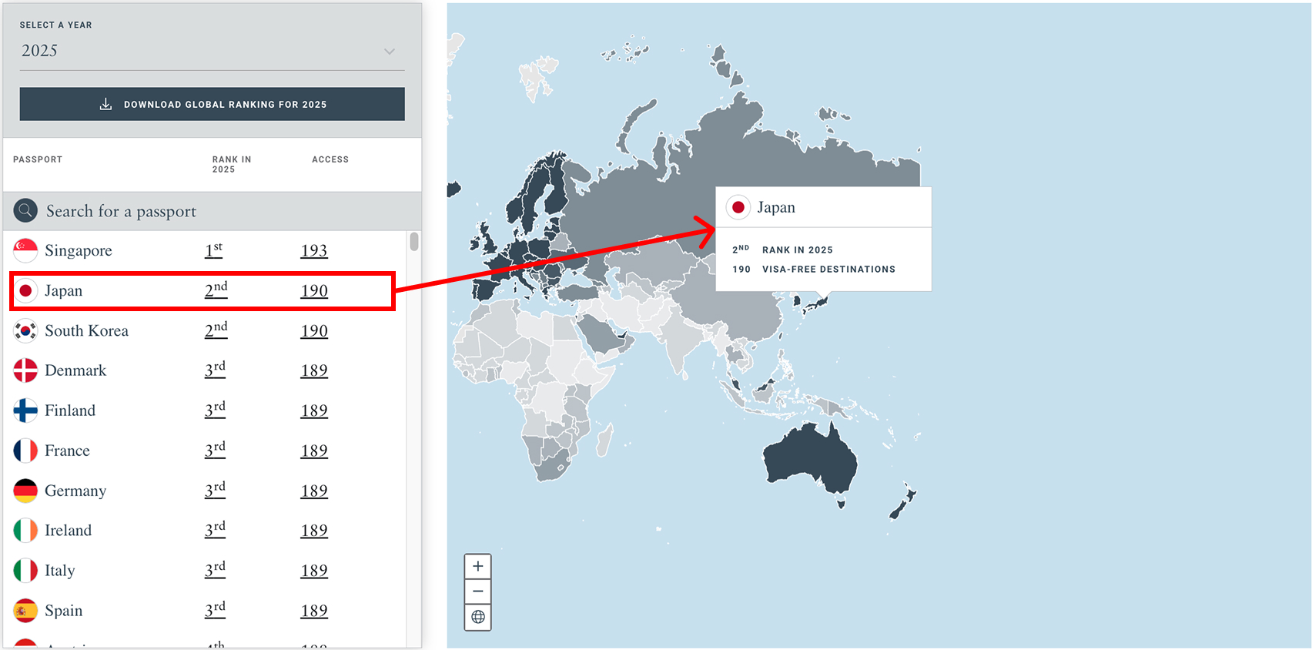Image resolution: width=1312 pixels, height=650 pixels.
Task: Open Japan's 190 access link
Action: tap(314, 290)
